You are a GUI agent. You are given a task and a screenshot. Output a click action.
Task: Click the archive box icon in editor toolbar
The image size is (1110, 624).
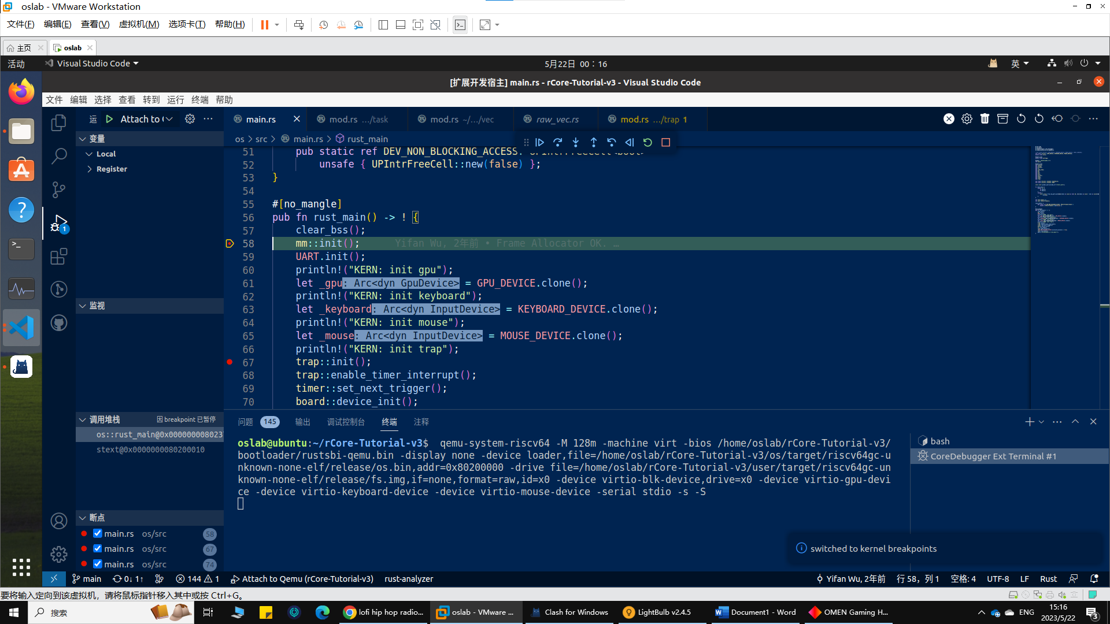1002,119
